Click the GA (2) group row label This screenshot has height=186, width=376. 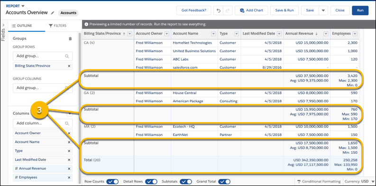[x=89, y=93]
